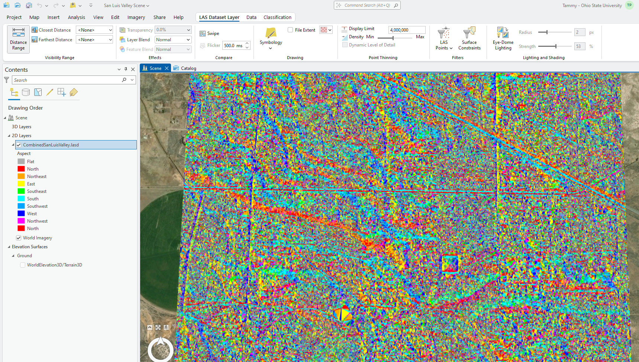Screen dimensions: 639x362
Task: Uncheck the CombinedSanLuisValley.lasd layer
Action: 19,145
